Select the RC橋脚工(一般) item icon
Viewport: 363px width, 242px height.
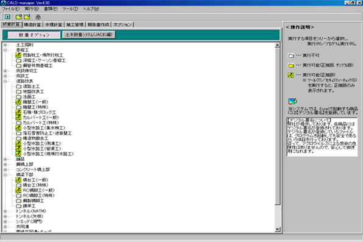(x=18, y=190)
